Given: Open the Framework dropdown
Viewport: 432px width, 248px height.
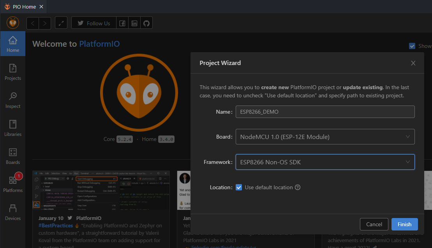Looking at the screenshot, I should pos(325,162).
